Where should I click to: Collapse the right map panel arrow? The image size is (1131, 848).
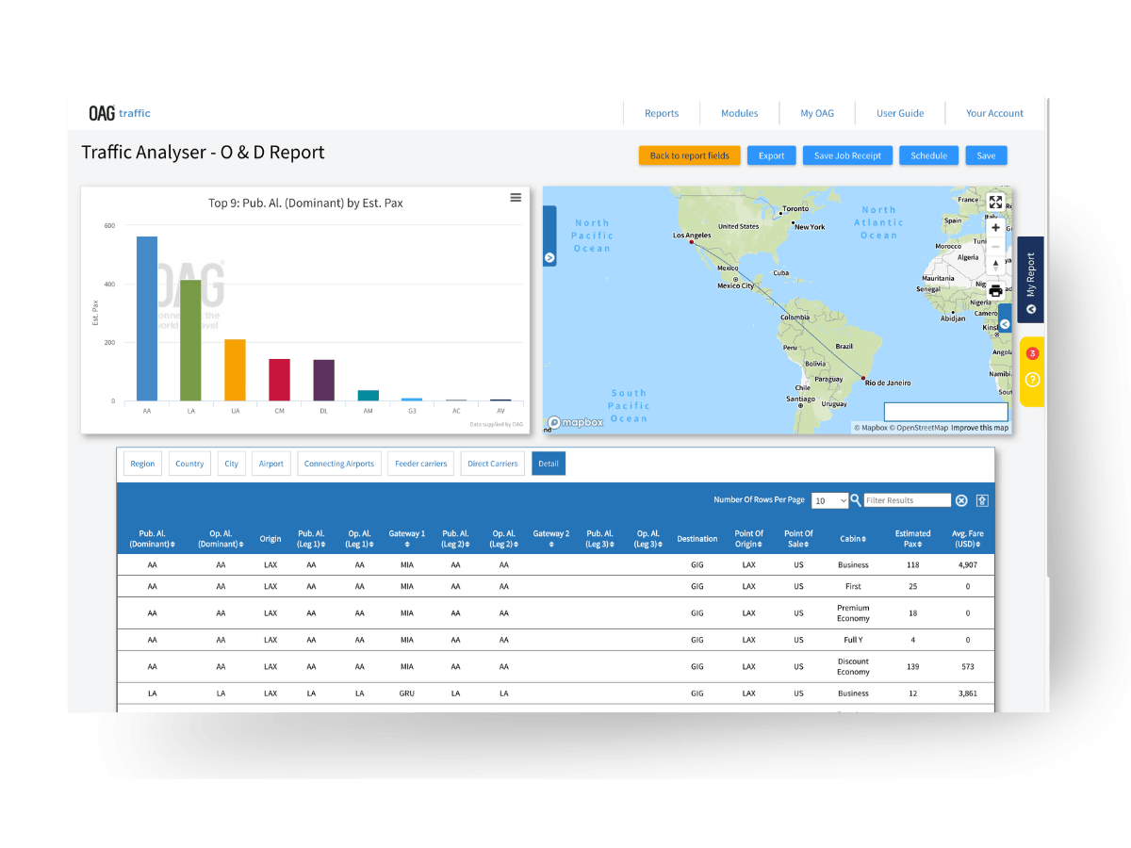click(1005, 324)
